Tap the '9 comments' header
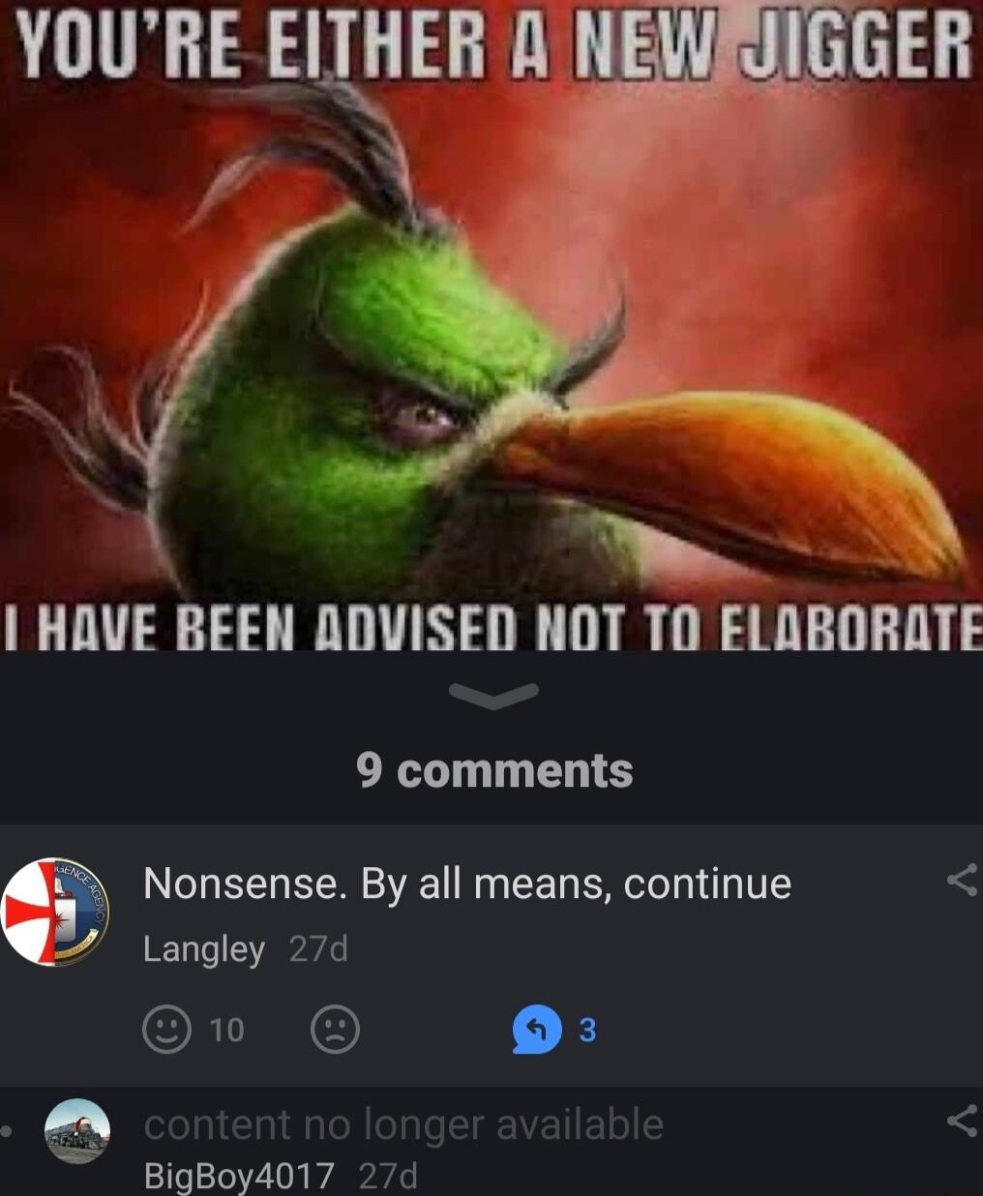The width and height of the screenshot is (983, 1196). [494, 770]
